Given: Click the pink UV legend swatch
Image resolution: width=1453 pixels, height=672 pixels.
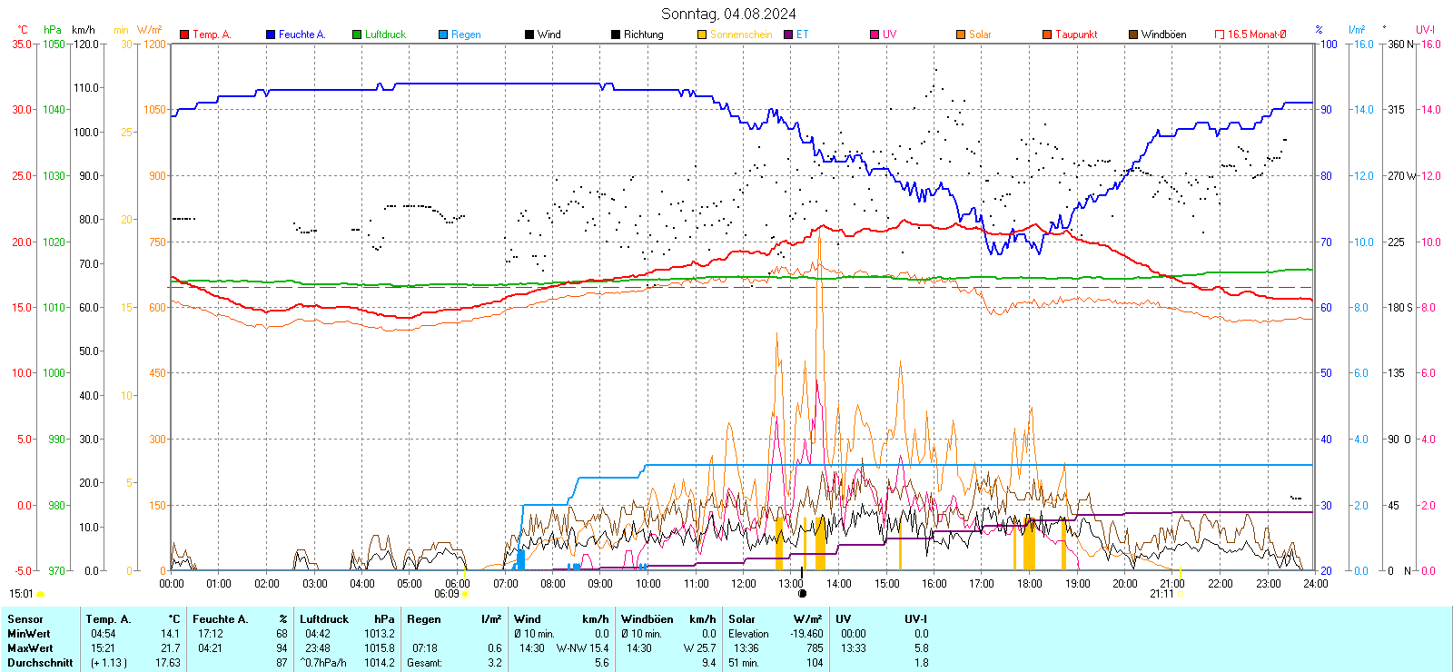Looking at the screenshot, I should pyautogui.click(x=875, y=35).
